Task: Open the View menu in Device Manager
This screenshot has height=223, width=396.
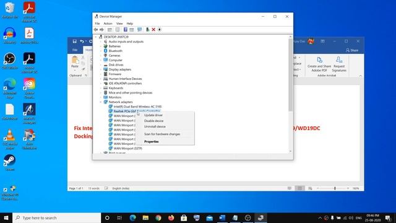Action: click(119, 24)
